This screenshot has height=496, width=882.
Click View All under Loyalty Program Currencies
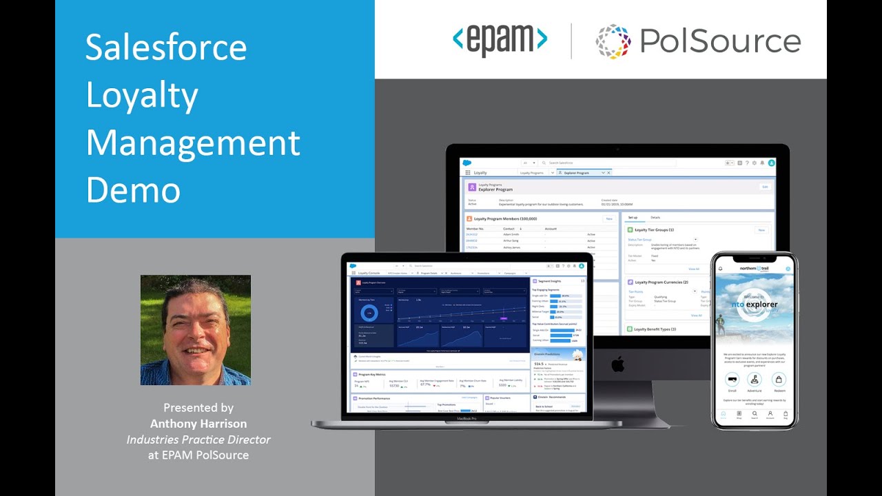pos(696,316)
